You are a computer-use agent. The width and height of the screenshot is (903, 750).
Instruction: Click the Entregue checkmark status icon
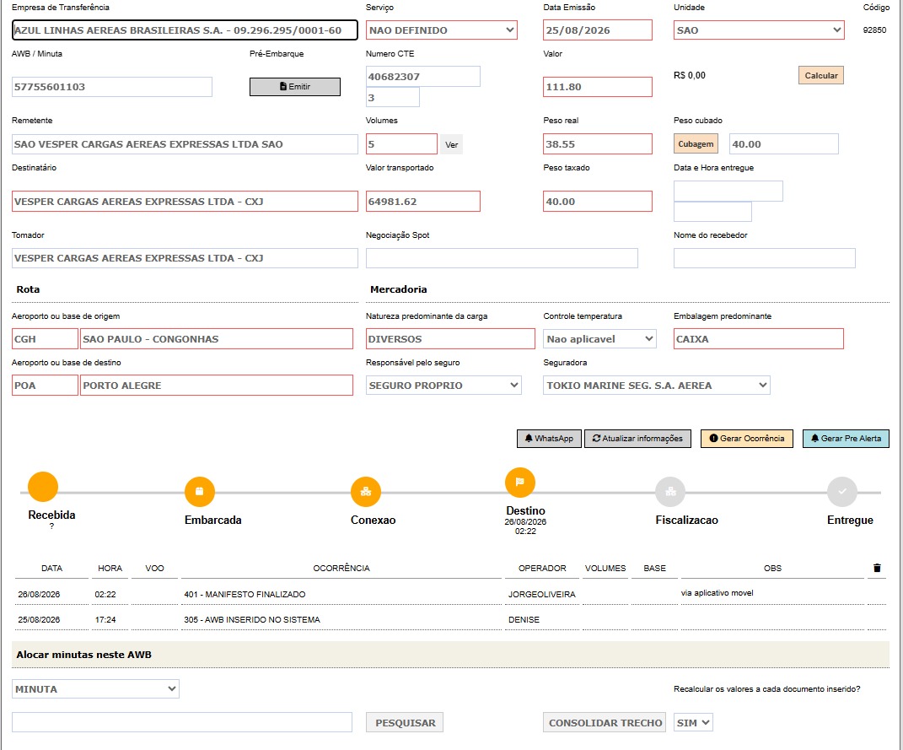842,492
